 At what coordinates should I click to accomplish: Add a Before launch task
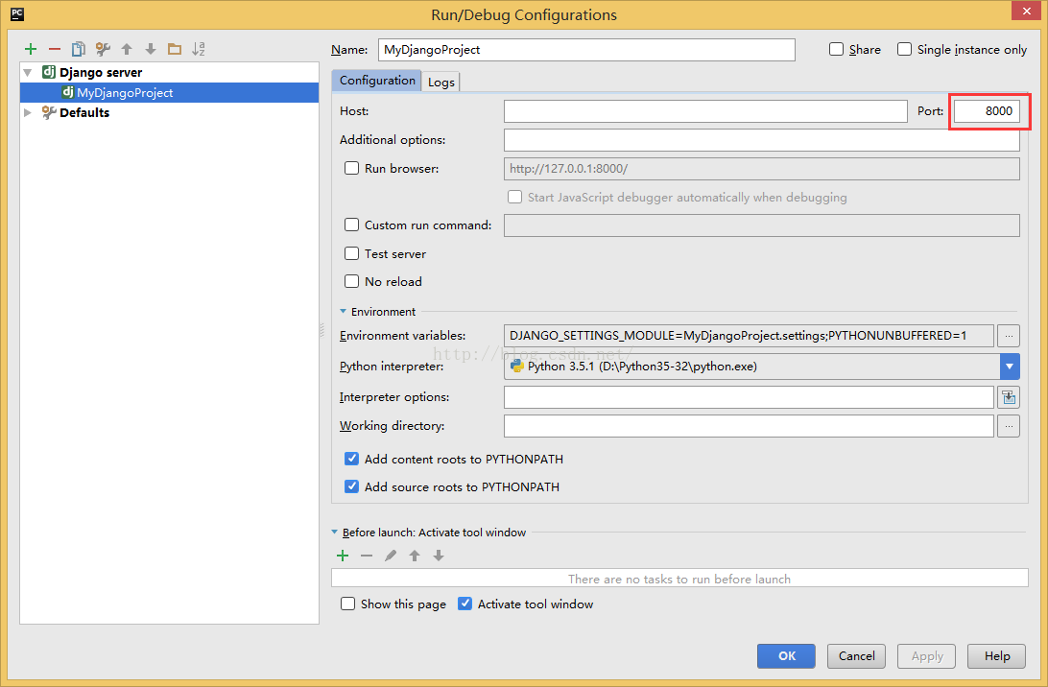pyautogui.click(x=343, y=556)
